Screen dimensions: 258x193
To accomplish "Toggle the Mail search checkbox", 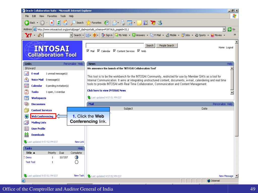I will point(88,51).
